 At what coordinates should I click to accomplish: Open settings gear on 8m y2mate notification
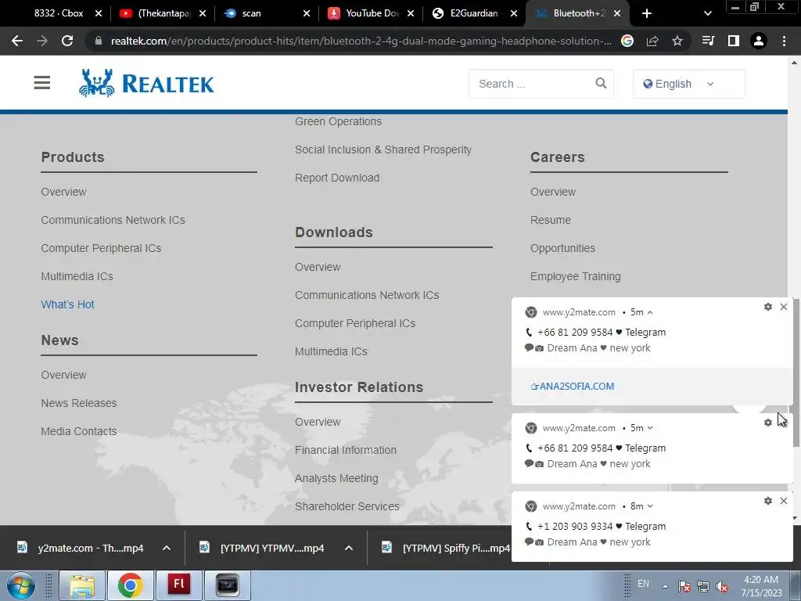(768, 501)
